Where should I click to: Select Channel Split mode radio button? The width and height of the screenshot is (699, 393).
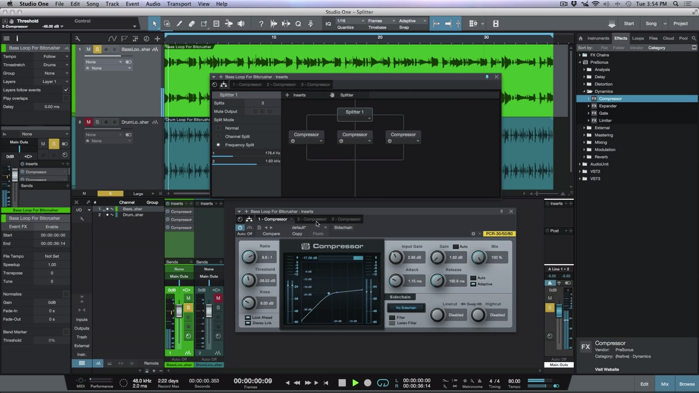point(218,136)
